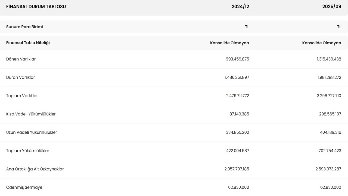
Task: Click Konsolide Olmayan under the 2024/12 column
Action: pos(229,43)
